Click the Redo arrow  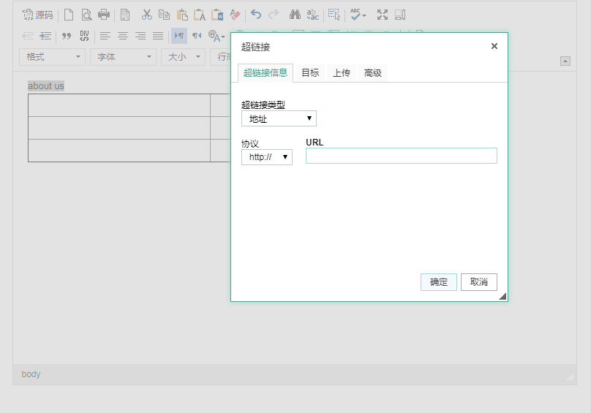point(274,15)
